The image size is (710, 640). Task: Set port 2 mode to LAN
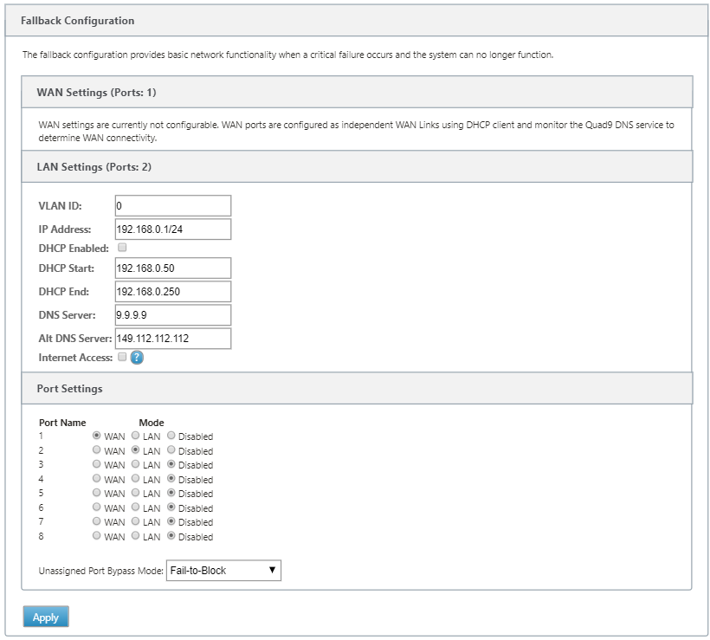pos(135,449)
